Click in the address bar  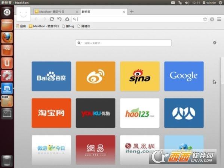[x=139, y=19]
